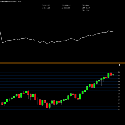Click the 479 price axis label
The height and width of the screenshot is (125, 125).
[x=119, y=85]
